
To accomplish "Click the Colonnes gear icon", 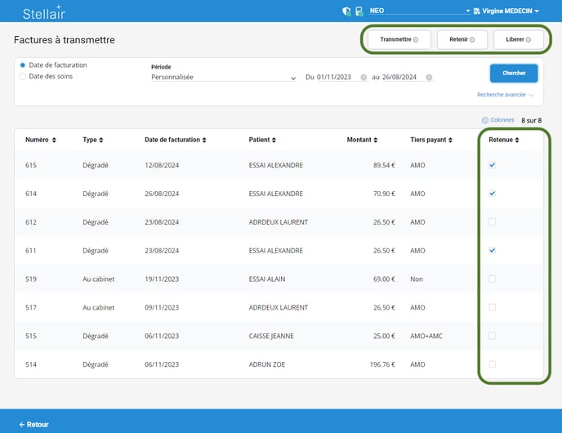I will pos(485,120).
